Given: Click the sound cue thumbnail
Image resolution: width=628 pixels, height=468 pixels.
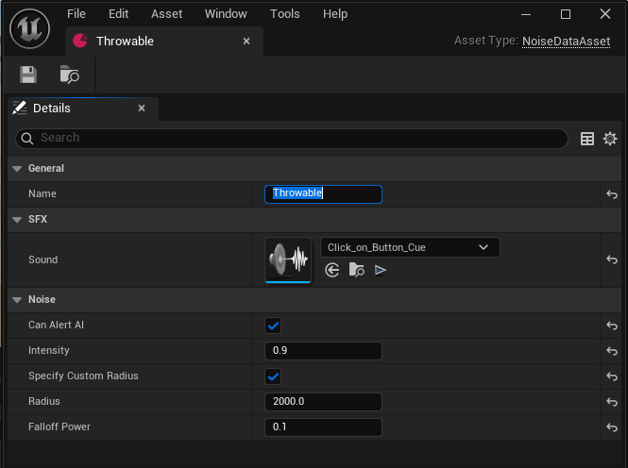Looking at the screenshot, I should coord(288,260).
